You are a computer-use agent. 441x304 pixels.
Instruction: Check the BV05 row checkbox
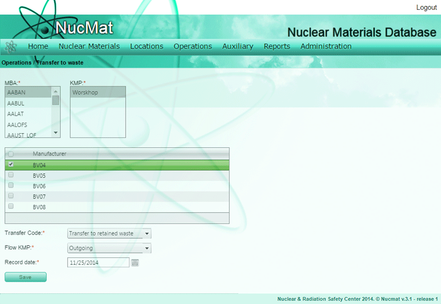coord(11,175)
